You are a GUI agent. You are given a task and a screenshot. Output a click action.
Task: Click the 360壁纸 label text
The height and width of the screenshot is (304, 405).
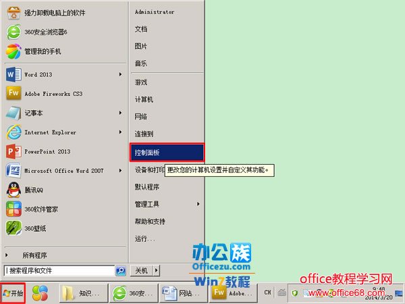click(35, 228)
